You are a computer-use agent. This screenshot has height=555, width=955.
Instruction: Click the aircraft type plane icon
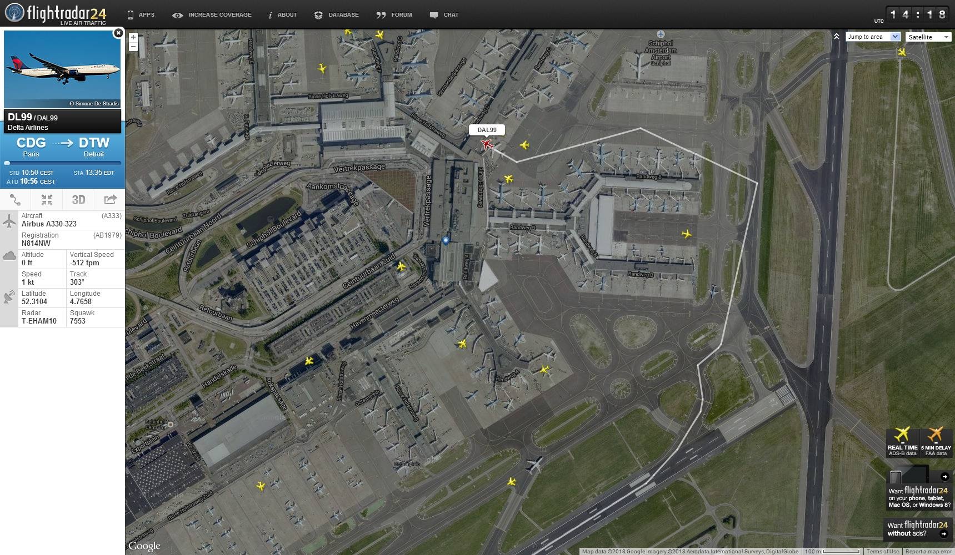(9, 221)
